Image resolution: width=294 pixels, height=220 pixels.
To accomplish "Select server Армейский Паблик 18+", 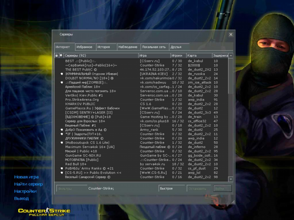I will [142, 87].
